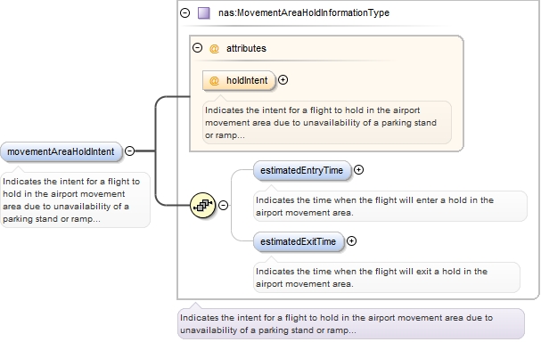Select the estimatedEntryTime element
Image resolution: width=541 pixels, height=342 pixels.
point(302,170)
